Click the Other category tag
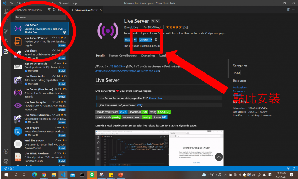The height and width of the screenshot is (179, 298). coord(237,72)
